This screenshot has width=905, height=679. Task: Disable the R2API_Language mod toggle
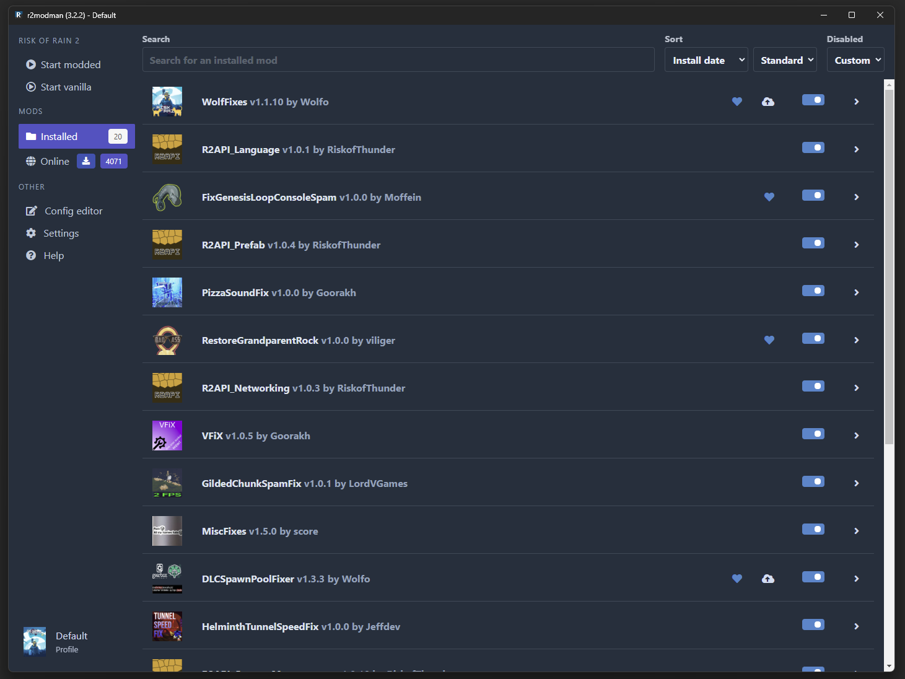click(x=813, y=148)
